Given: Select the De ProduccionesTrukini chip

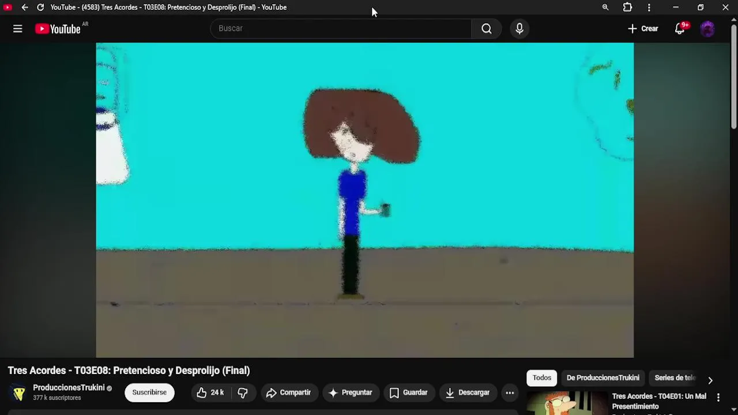Looking at the screenshot, I should click(x=603, y=378).
